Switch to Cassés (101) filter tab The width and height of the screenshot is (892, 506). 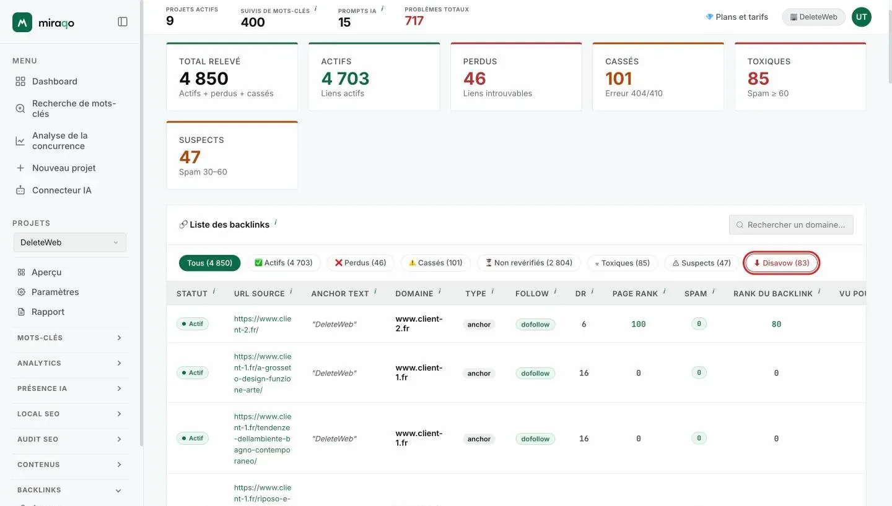435,263
